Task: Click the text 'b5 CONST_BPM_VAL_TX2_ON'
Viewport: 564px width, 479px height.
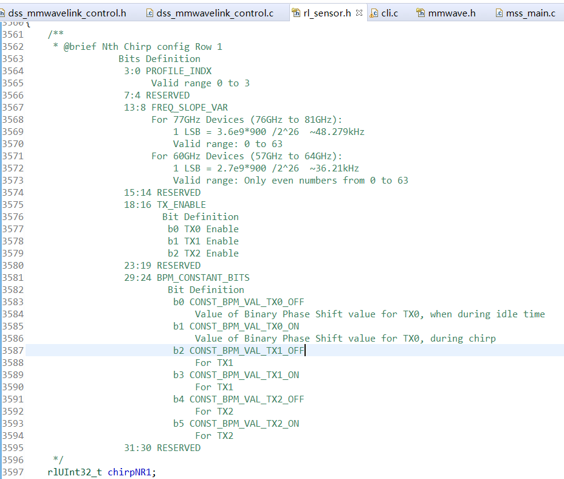Action: [236, 424]
